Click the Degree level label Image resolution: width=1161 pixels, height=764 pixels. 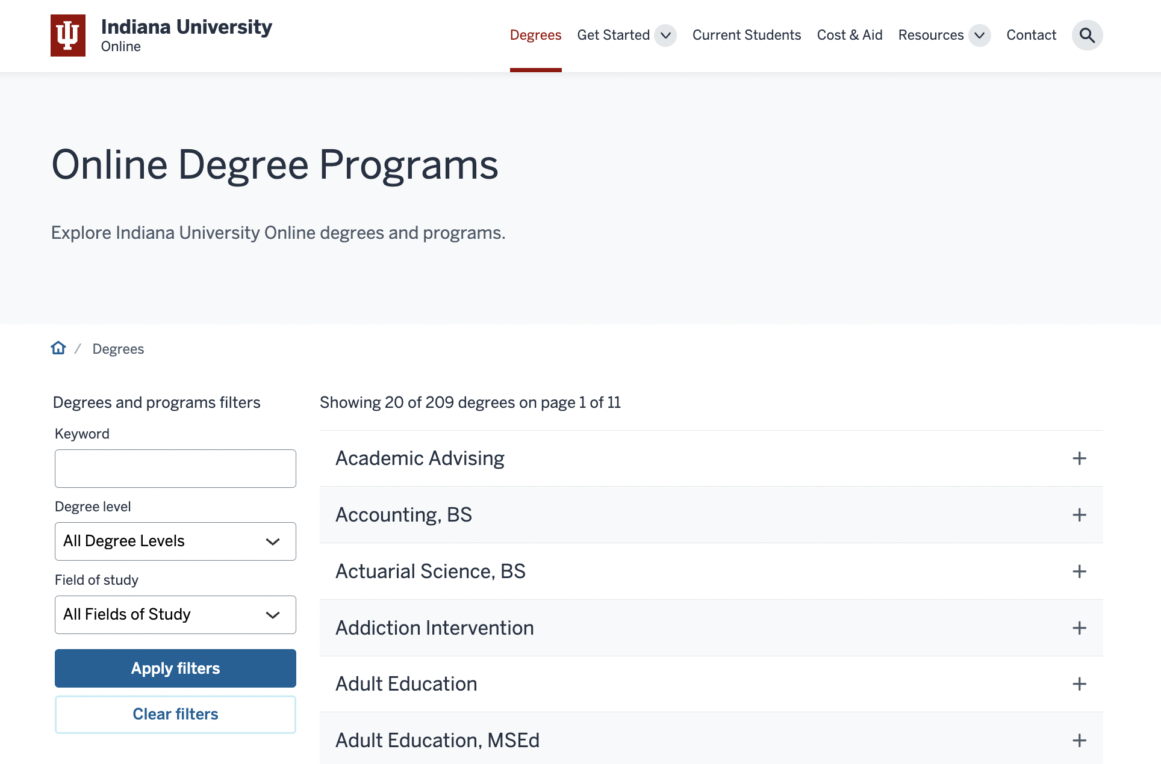93,507
